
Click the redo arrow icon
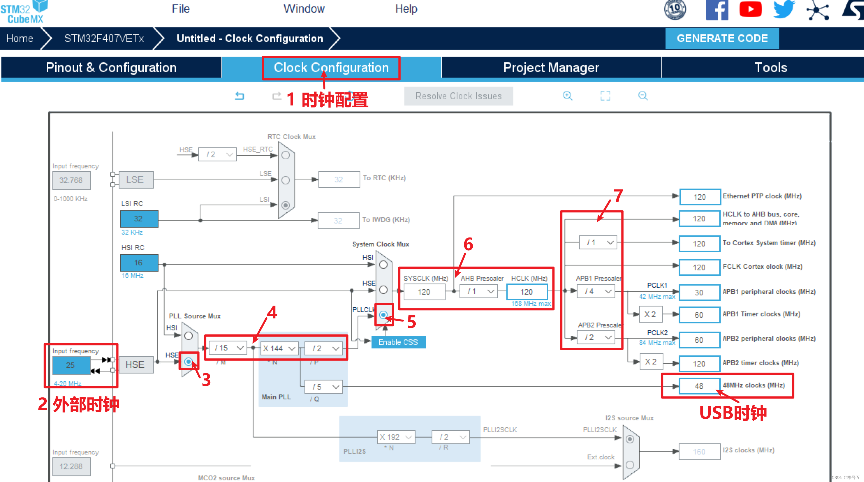pyautogui.click(x=277, y=96)
